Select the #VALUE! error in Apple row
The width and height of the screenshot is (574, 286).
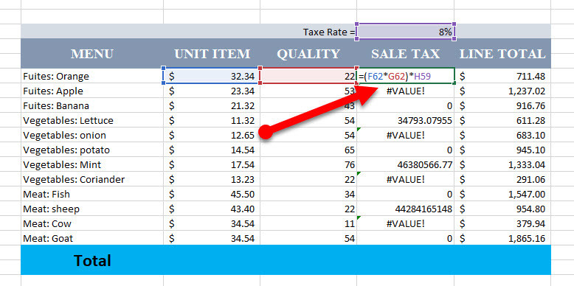[406, 91]
